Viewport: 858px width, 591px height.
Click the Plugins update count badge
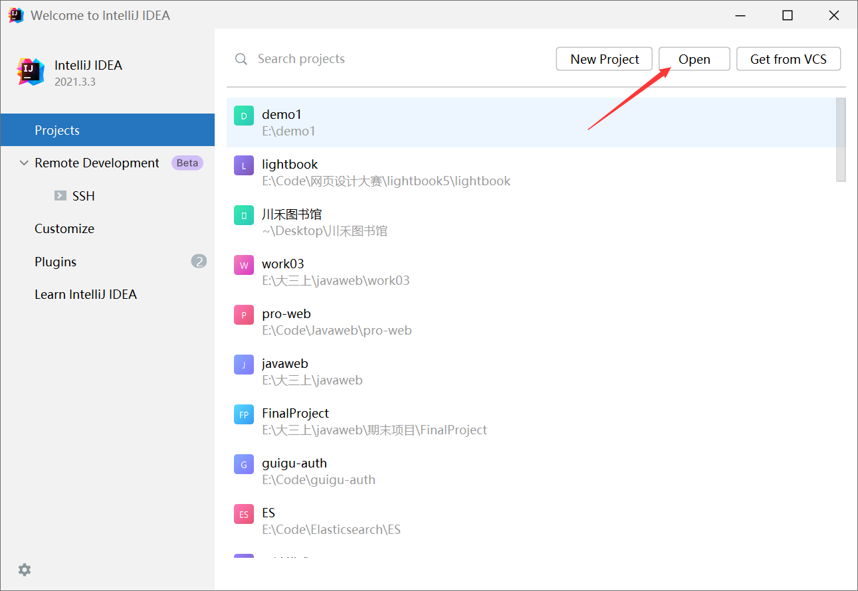(199, 262)
